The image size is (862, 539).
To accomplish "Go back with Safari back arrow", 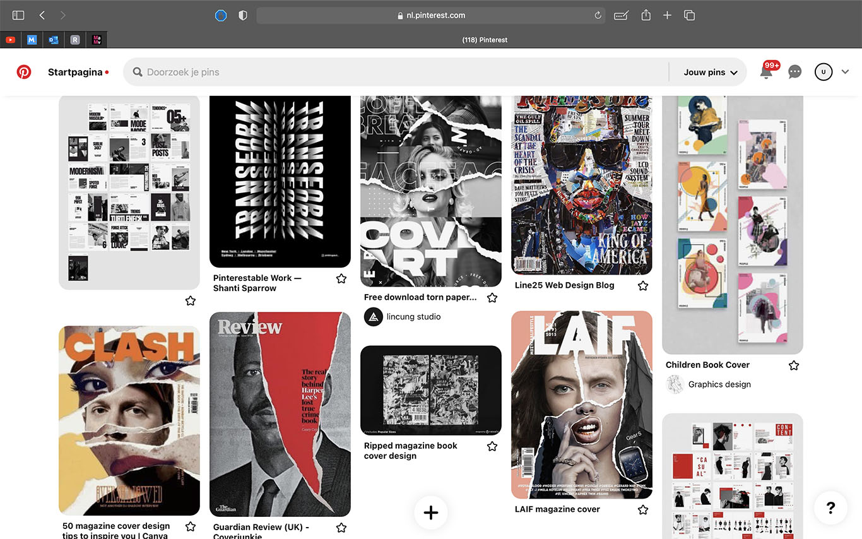I will pyautogui.click(x=42, y=15).
